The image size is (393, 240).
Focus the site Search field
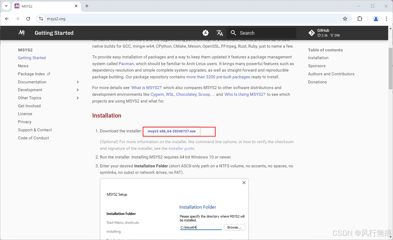[261, 33]
